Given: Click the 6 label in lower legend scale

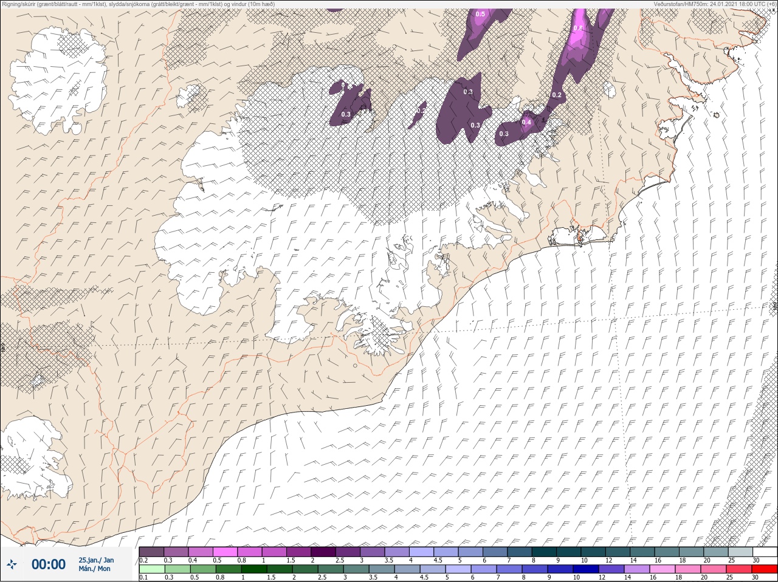Looking at the screenshot, I should [x=473, y=578].
